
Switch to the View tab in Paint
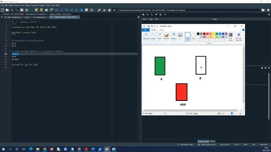coord(162,30)
